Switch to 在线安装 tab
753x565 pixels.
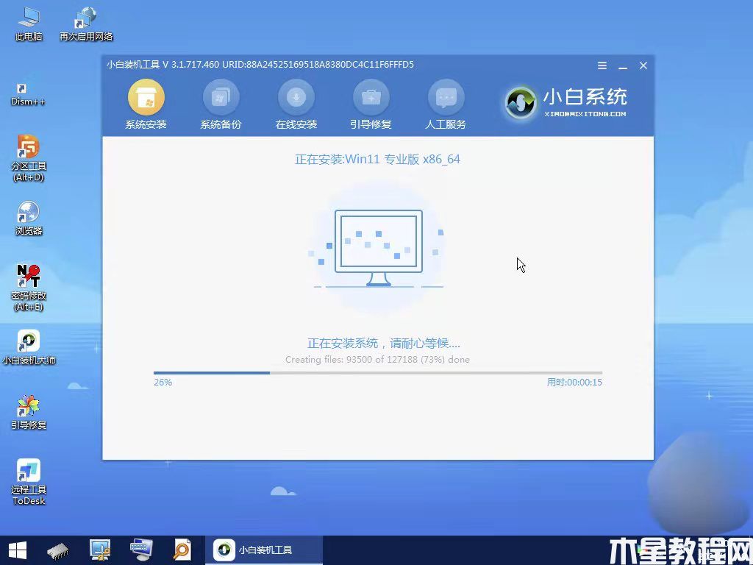pyautogui.click(x=296, y=104)
